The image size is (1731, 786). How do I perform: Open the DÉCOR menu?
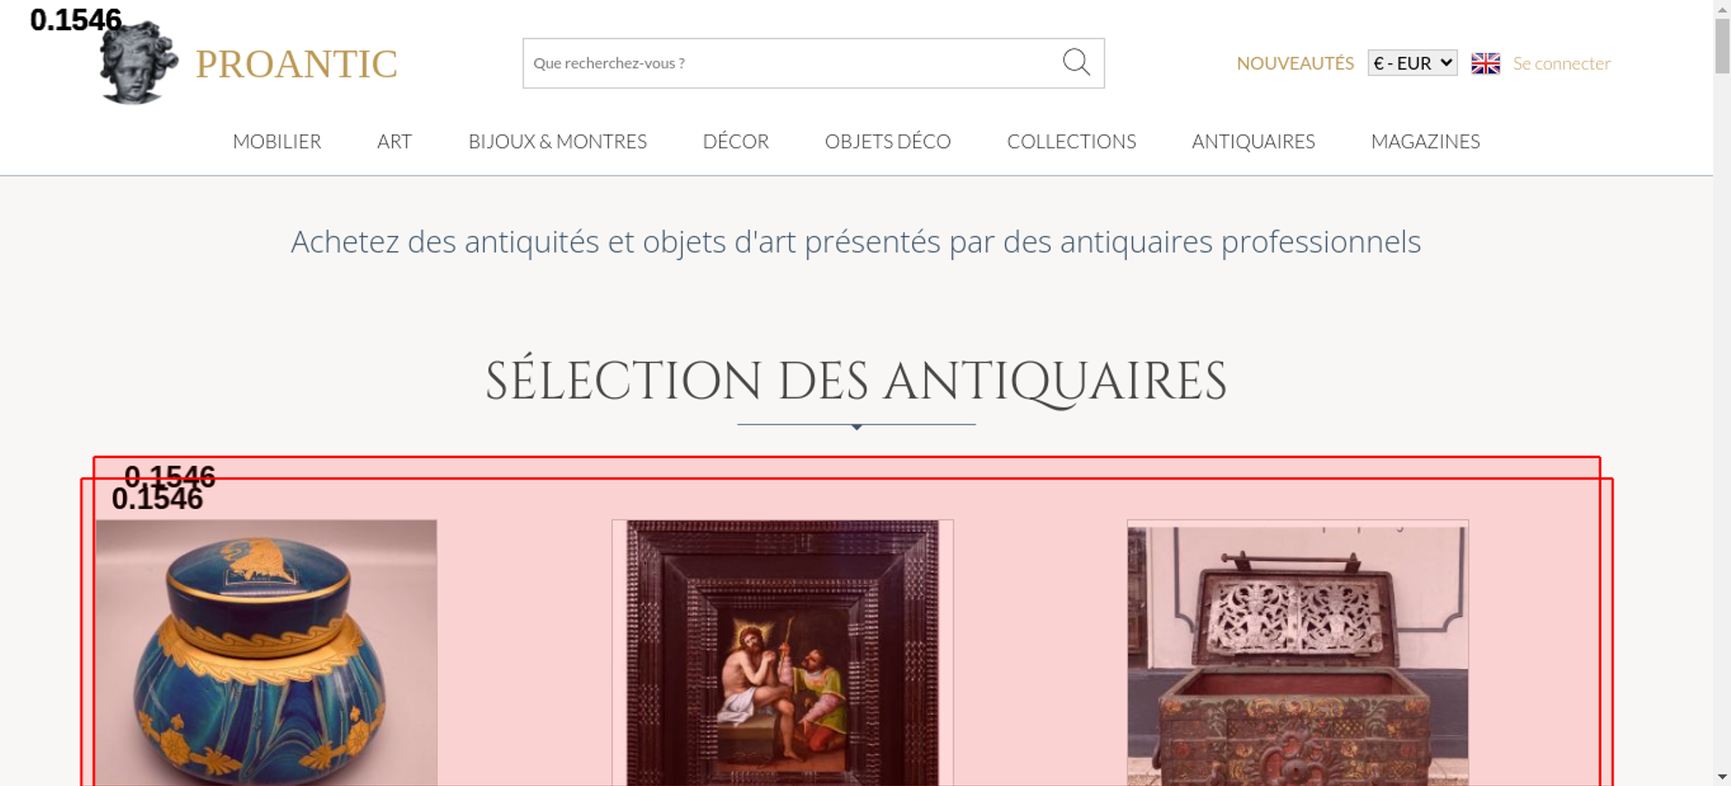click(x=736, y=141)
